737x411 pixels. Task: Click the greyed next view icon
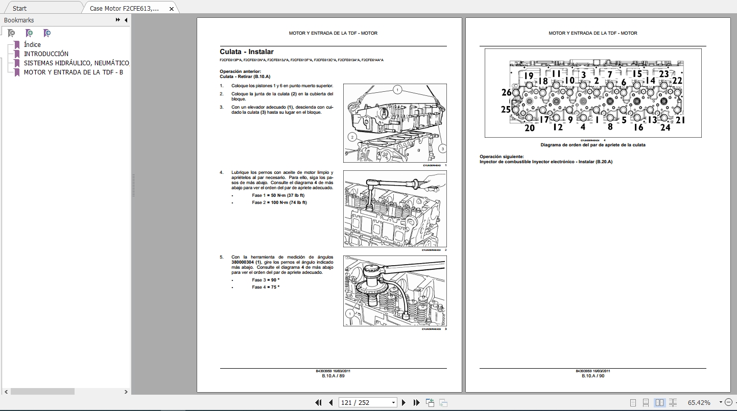coord(443,402)
